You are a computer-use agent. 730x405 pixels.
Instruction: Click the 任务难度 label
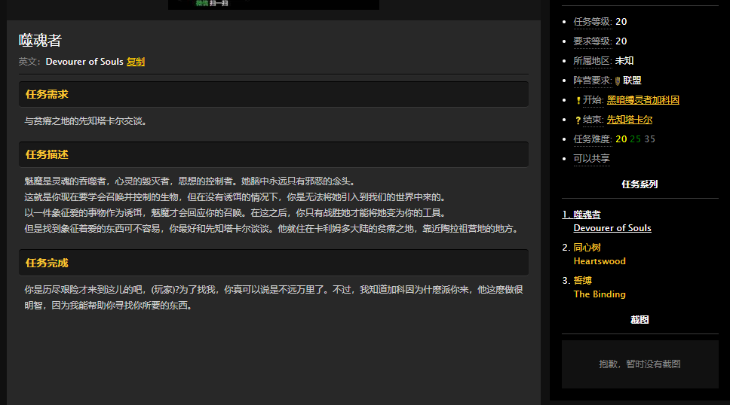[x=592, y=139]
